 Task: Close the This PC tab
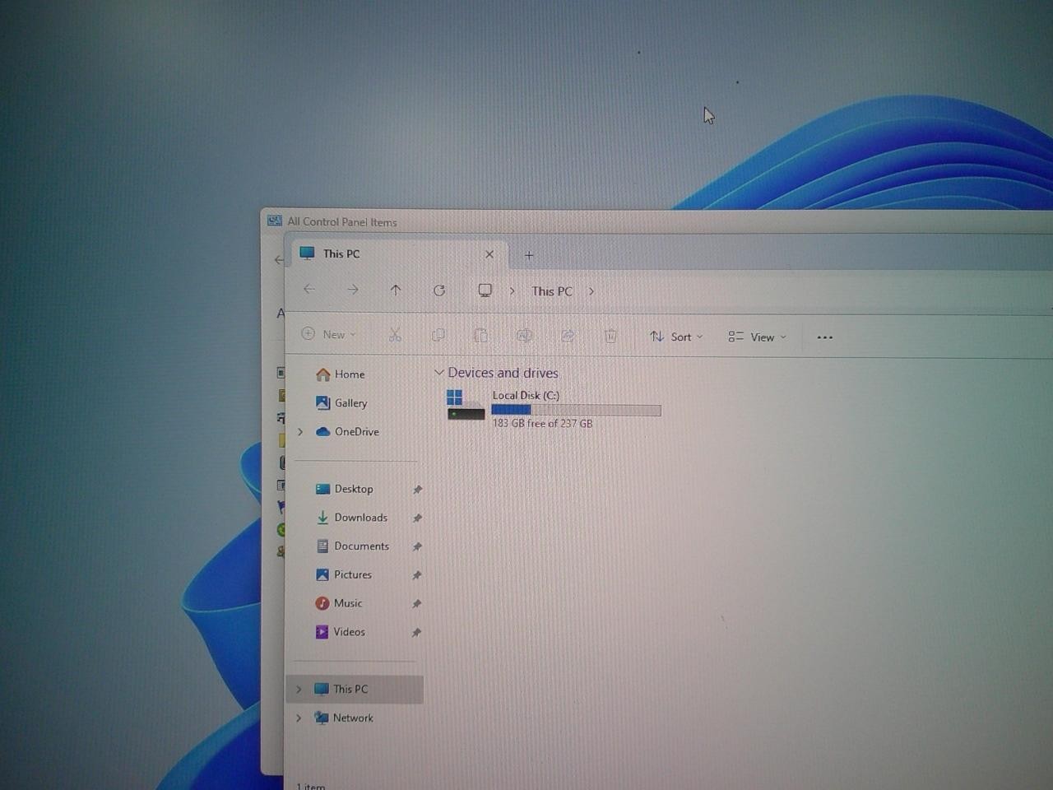click(489, 254)
